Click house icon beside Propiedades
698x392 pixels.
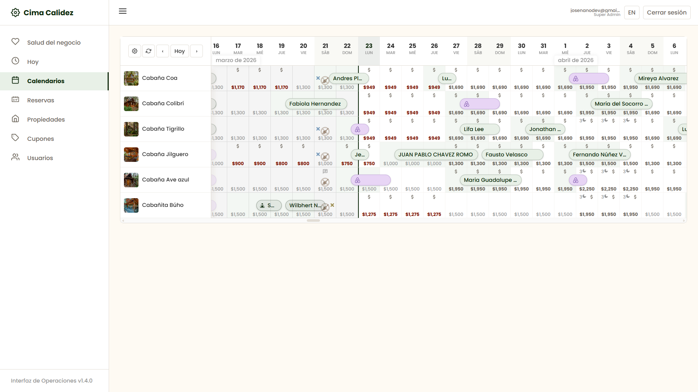pyautogui.click(x=15, y=119)
